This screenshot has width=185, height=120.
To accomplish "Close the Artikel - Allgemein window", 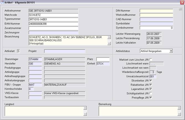I will pos(182,2).
